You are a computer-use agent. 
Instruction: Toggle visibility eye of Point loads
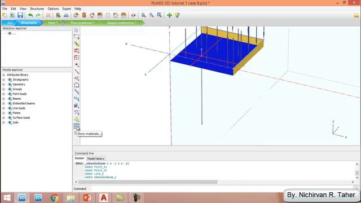(x=10, y=94)
